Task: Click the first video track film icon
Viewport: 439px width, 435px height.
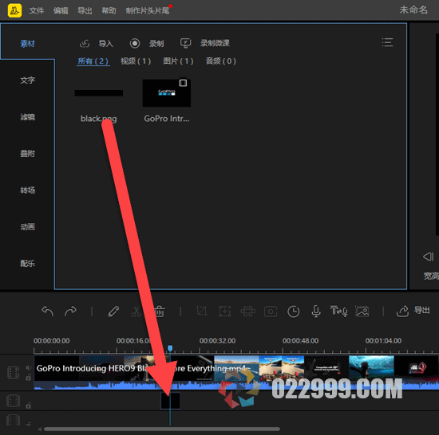Action: [x=13, y=372]
